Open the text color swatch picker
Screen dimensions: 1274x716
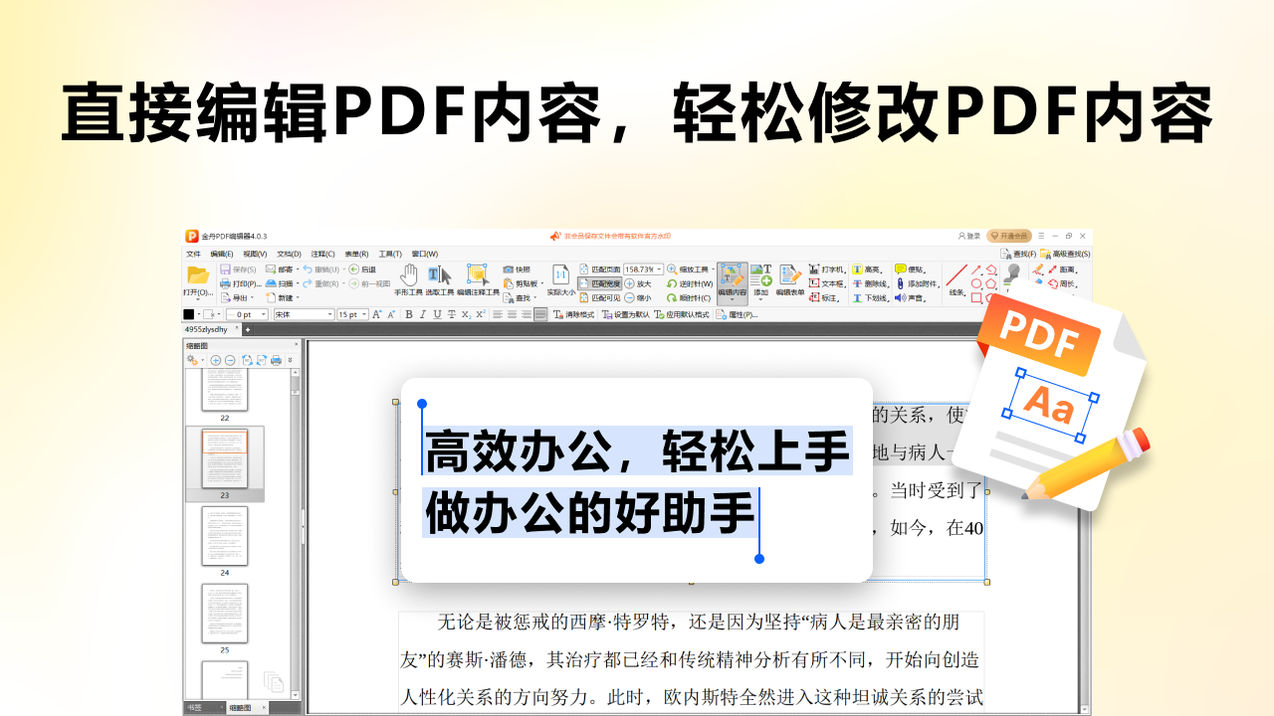coord(187,313)
